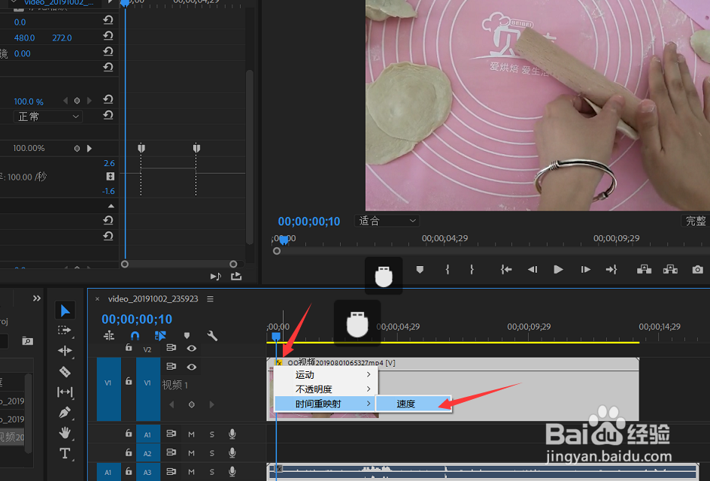Click Effect Controls vertical scrollbar
This screenshot has height=481, width=710.
[250, 156]
